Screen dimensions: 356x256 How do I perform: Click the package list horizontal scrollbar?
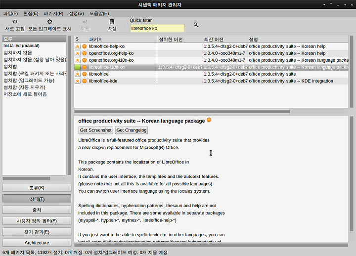pyautogui.click(x=182, y=111)
